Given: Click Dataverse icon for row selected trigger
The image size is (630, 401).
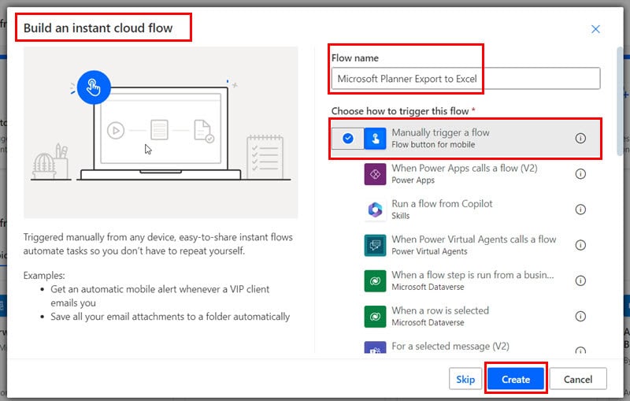Looking at the screenshot, I should (x=375, y=316).
